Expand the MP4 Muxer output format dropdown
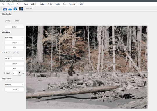 tap(14, 85)
